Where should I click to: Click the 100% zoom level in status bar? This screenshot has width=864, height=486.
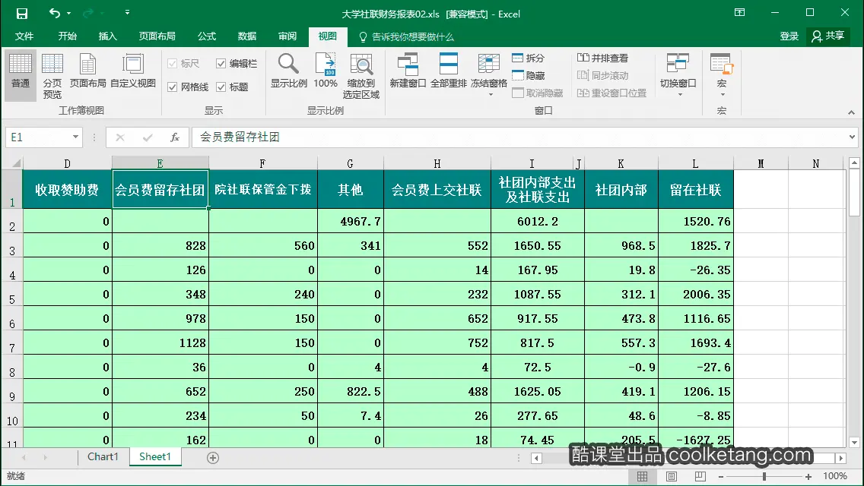[835, 476]
